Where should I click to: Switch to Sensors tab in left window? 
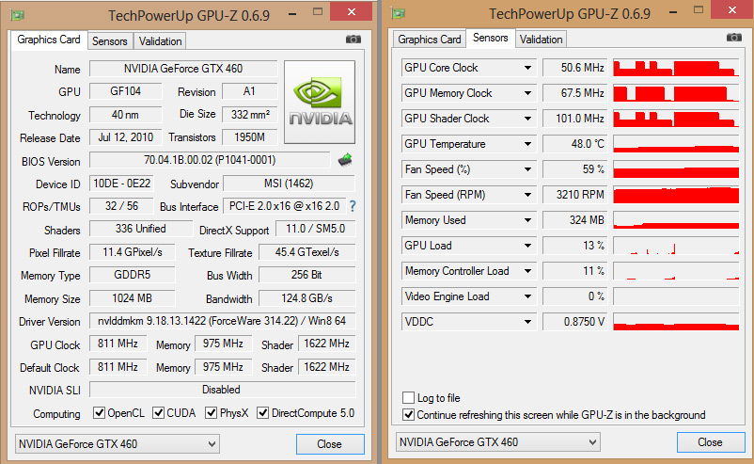pyautogui.click(x=110, y=41)
